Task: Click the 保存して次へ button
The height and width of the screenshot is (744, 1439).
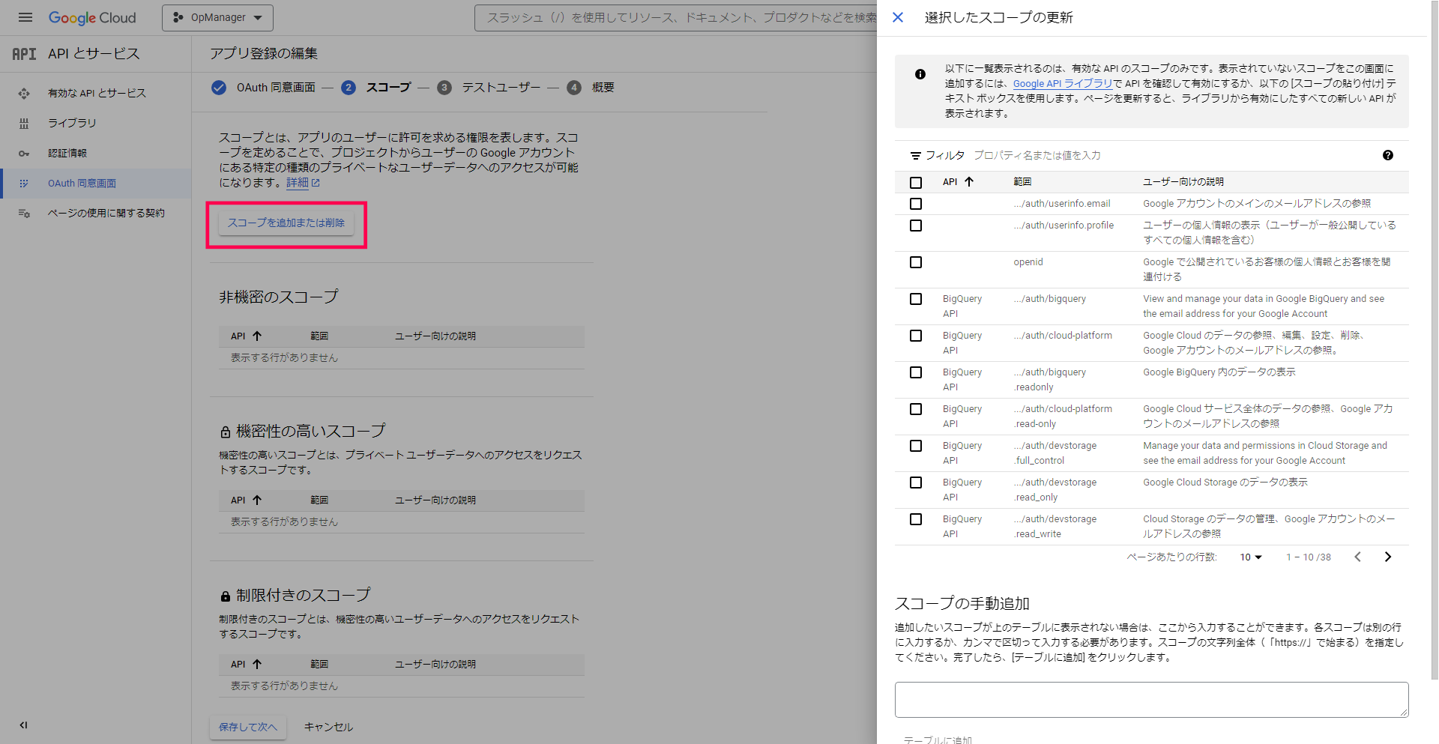Action: point(248,727)
